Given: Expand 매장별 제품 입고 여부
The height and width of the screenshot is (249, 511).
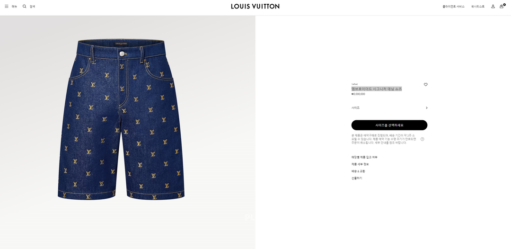Looking at the screenshot, I should pyautogui.click(x=364, y=158).
